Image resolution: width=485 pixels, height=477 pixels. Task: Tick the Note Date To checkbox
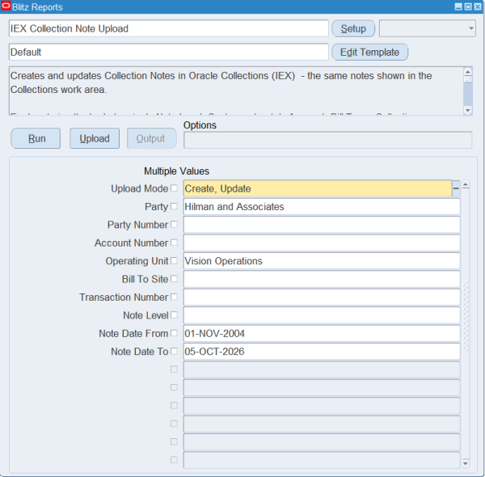click(x=174, y=351)
